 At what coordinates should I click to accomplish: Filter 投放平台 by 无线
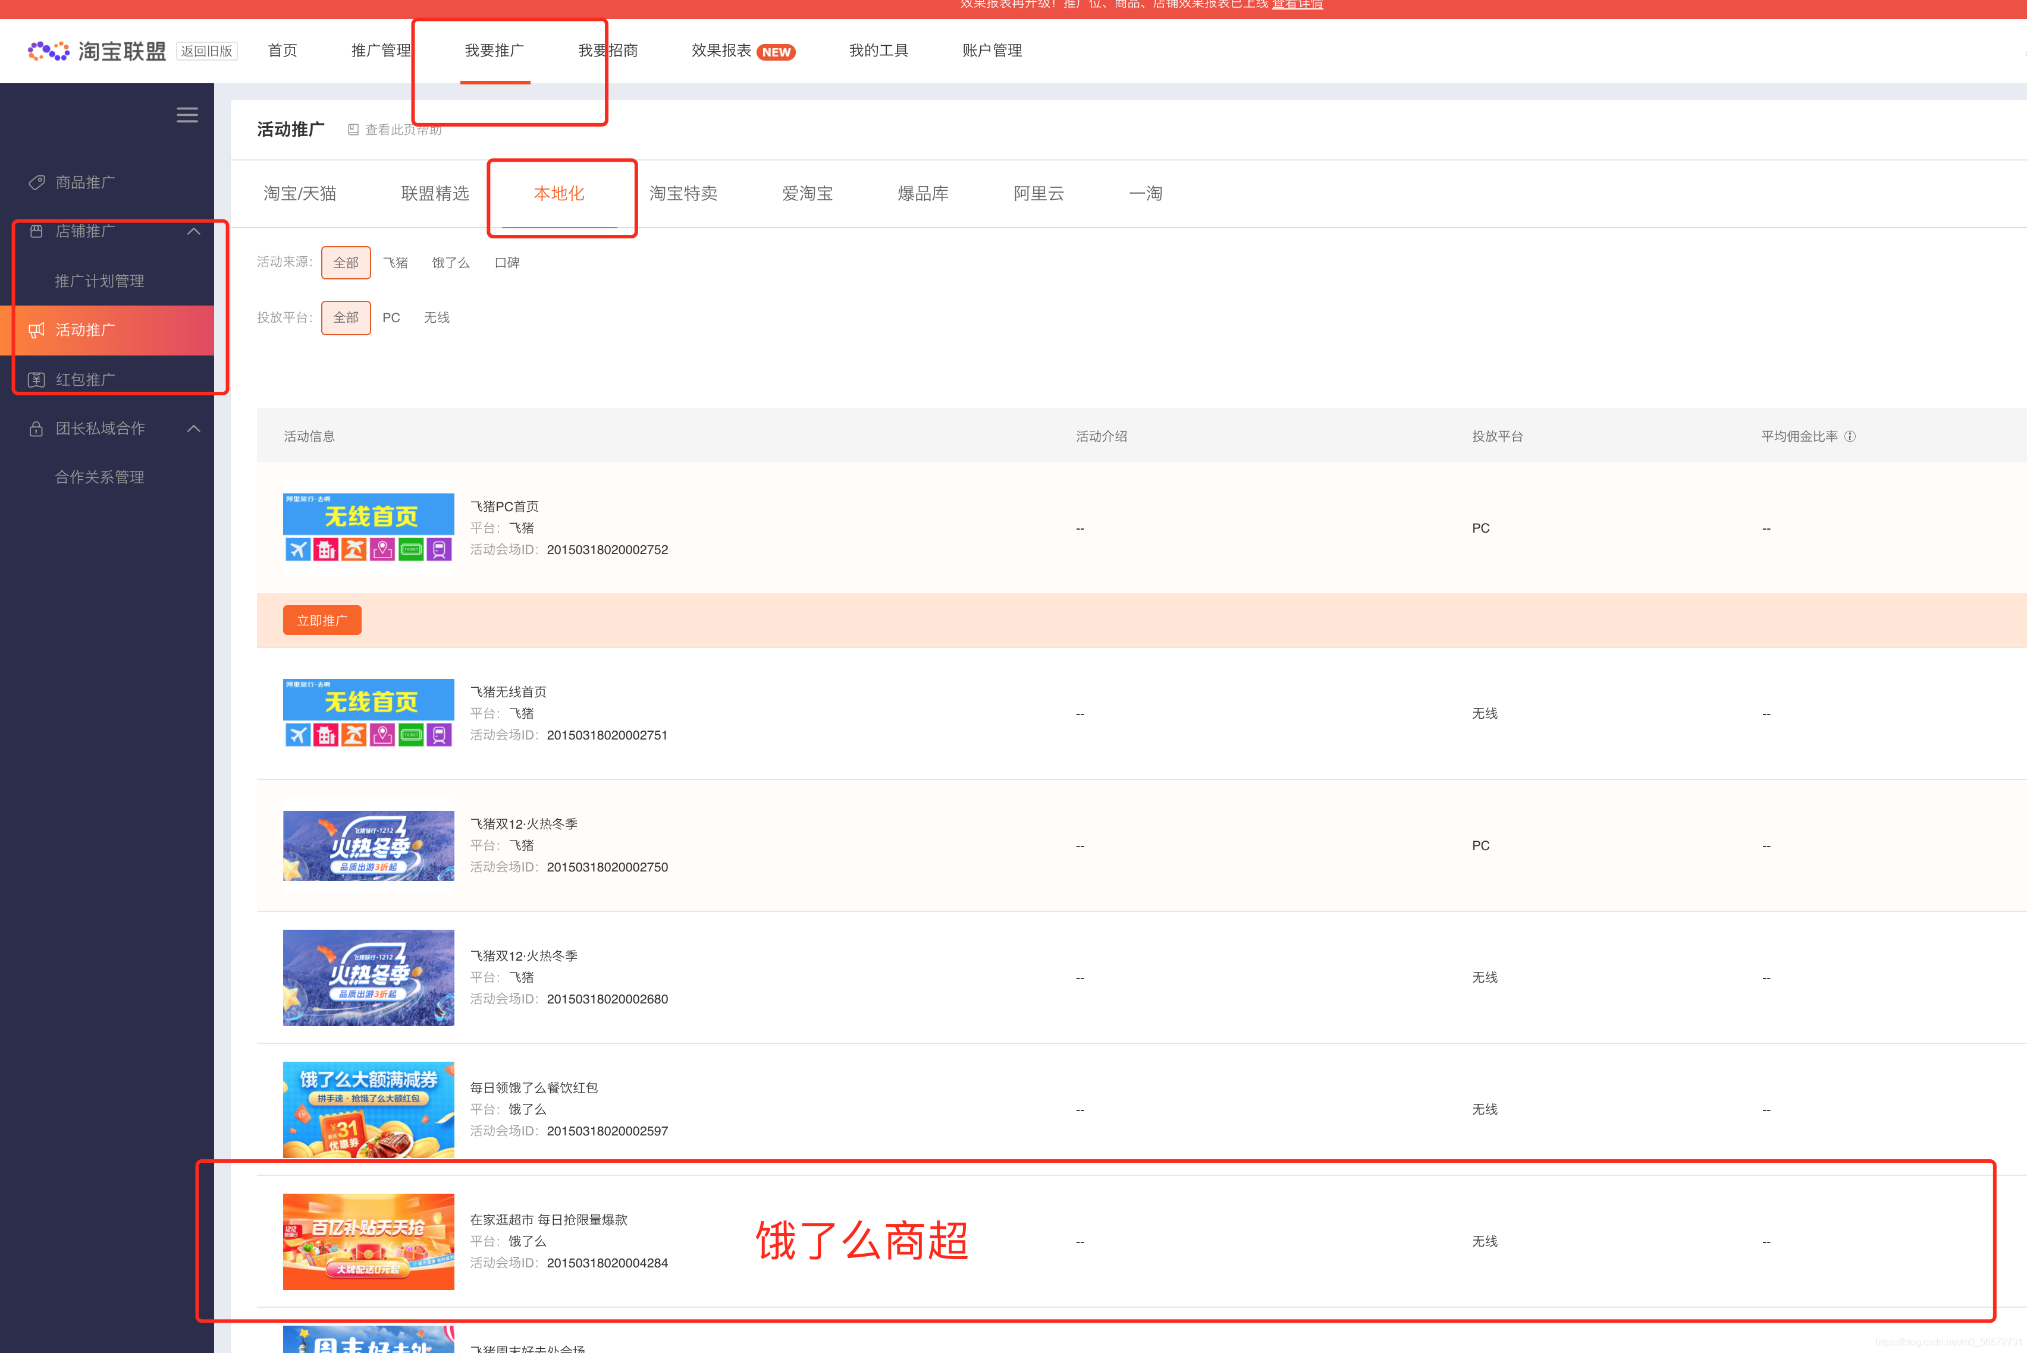pyautogui.click(x=437, y=317)
